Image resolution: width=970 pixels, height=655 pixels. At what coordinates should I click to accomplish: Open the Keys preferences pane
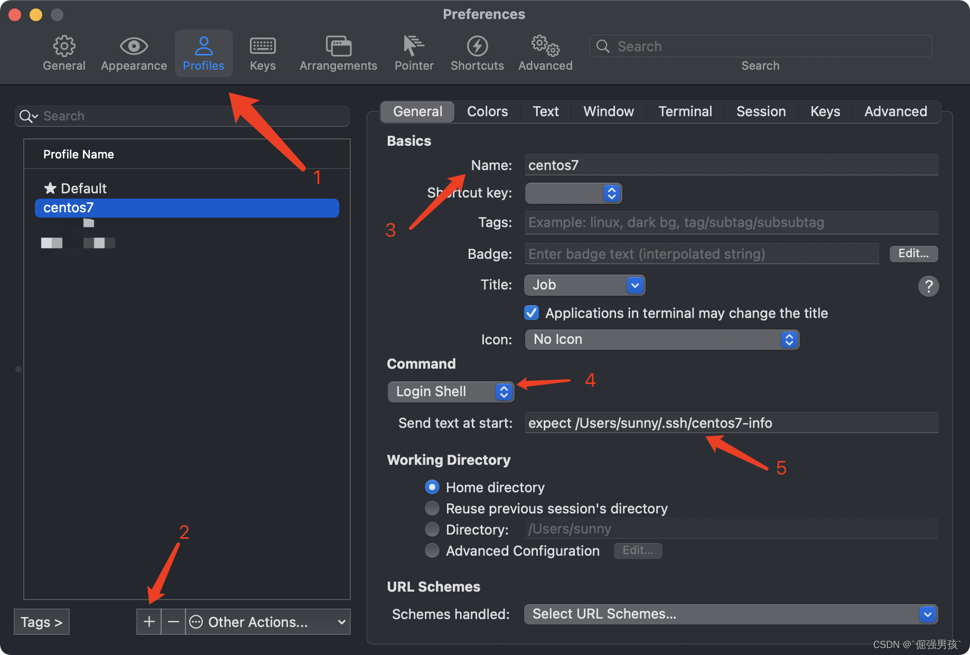tap(263, 52)
